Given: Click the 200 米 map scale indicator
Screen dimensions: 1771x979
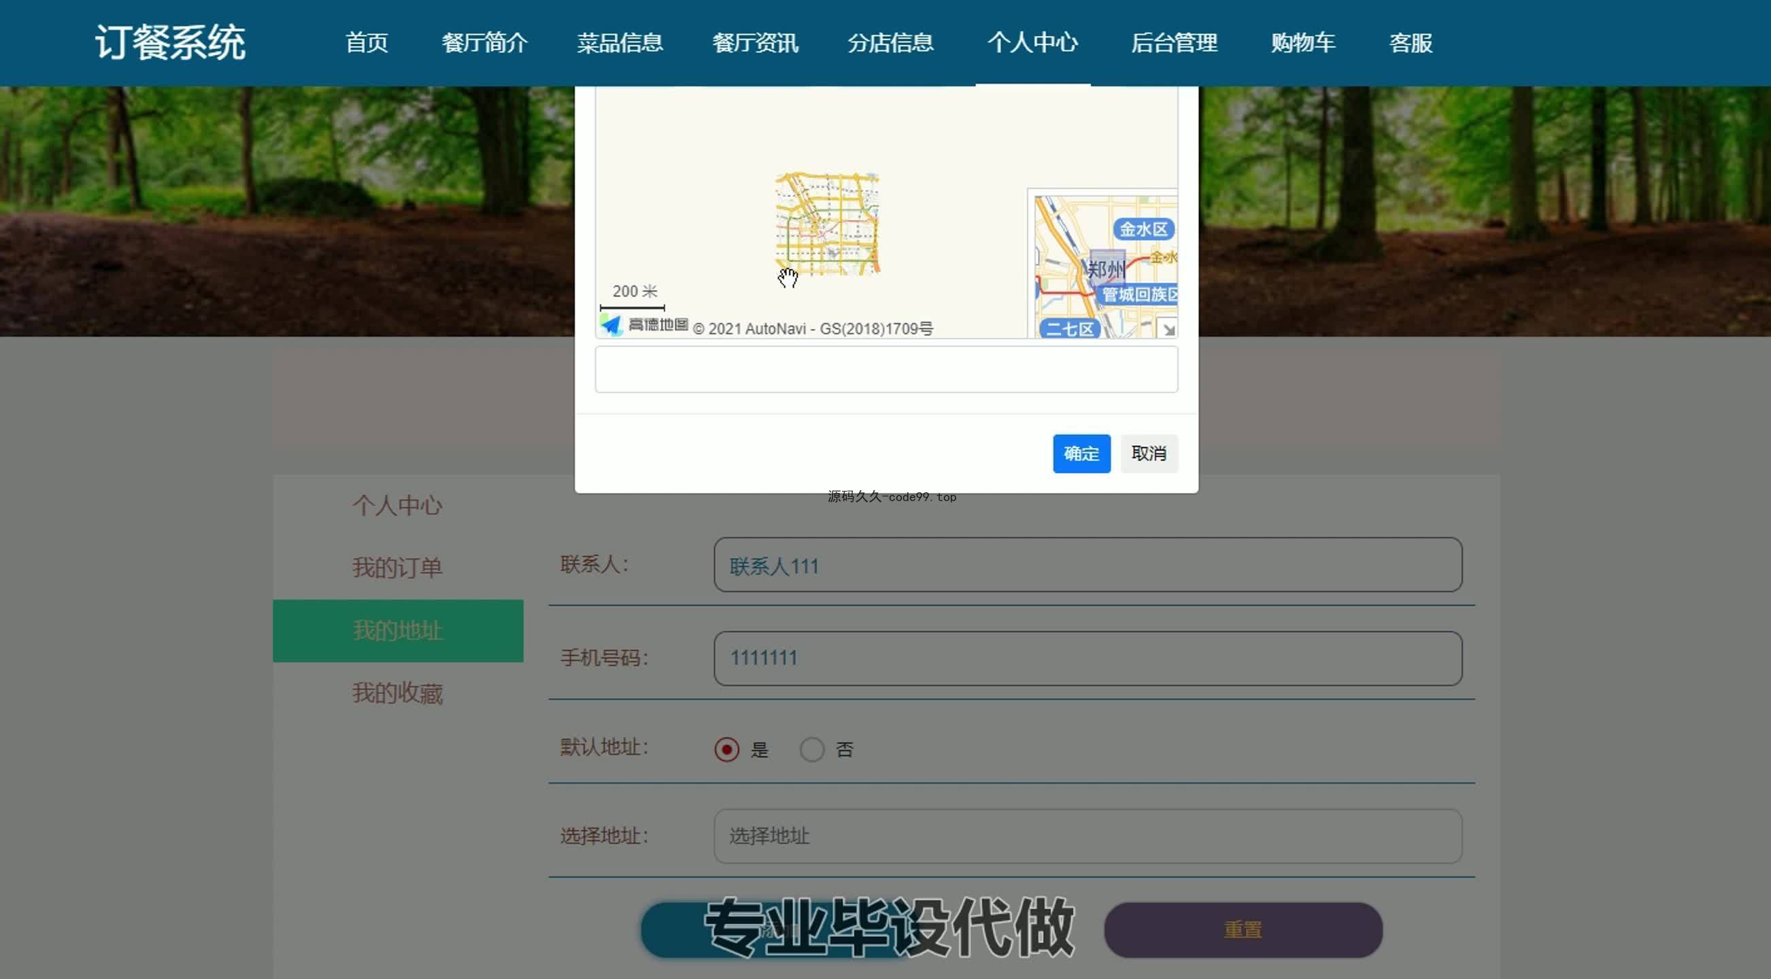Looking at the screenshot, I should pos(633,298).
